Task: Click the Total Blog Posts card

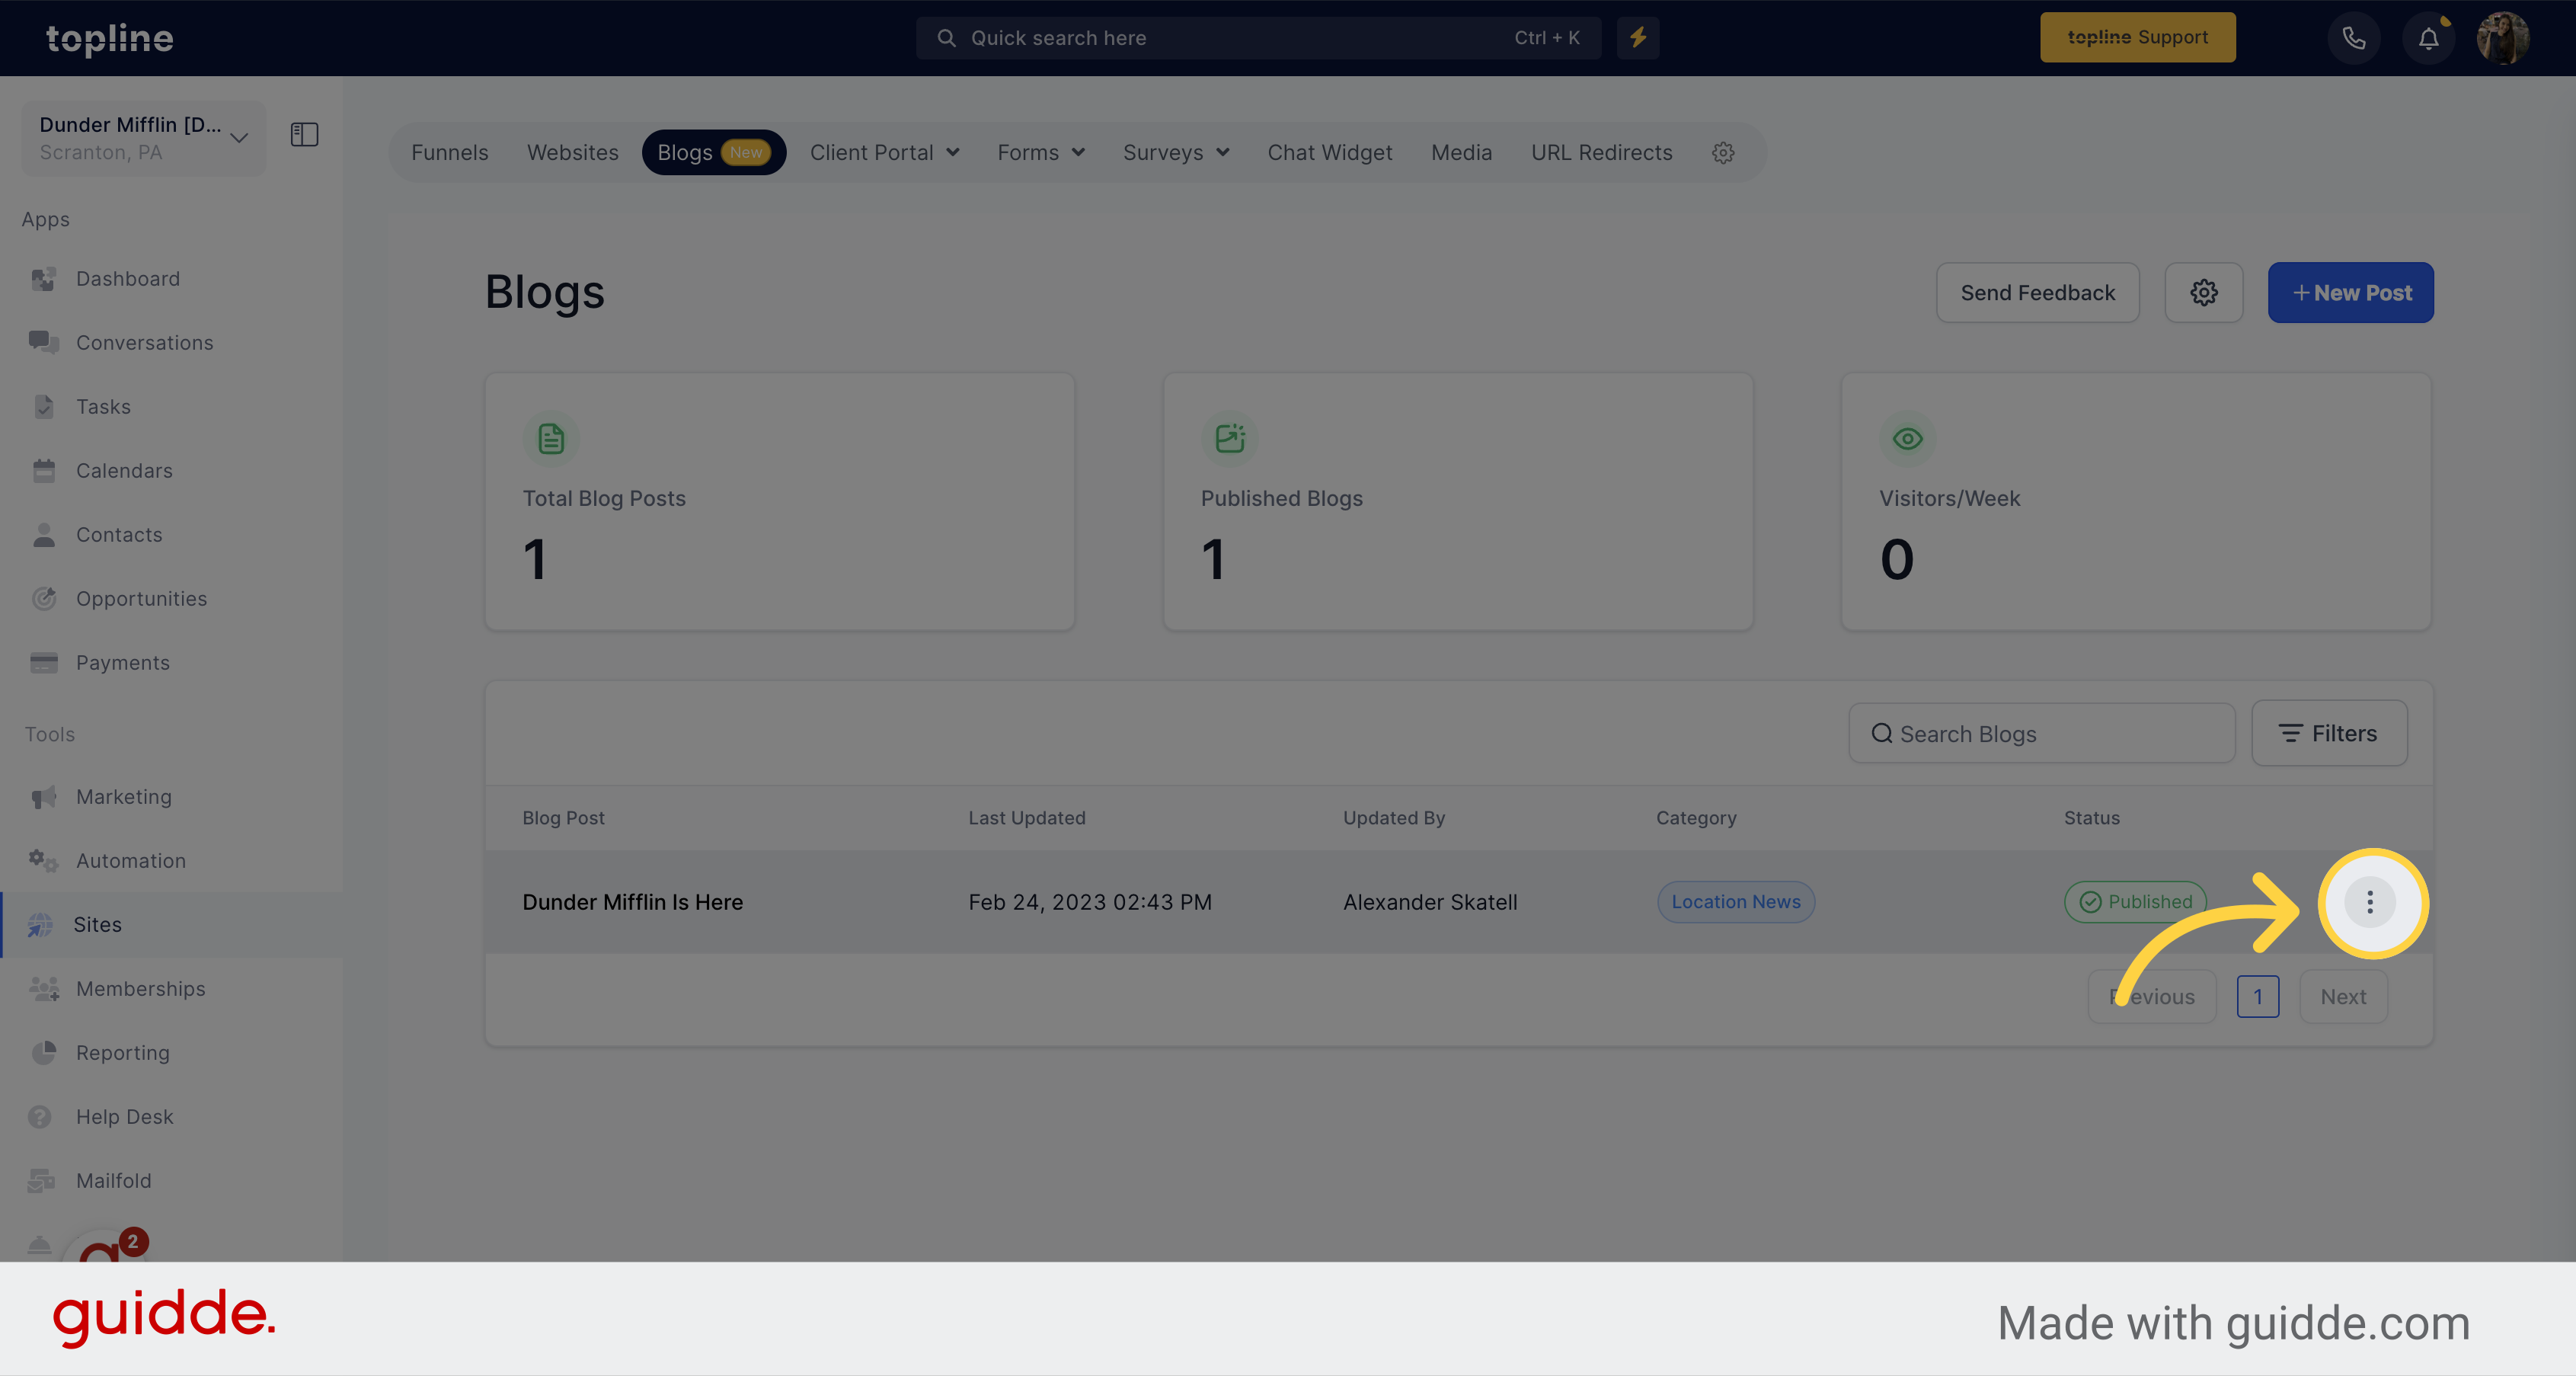Action: pos(779,502)
